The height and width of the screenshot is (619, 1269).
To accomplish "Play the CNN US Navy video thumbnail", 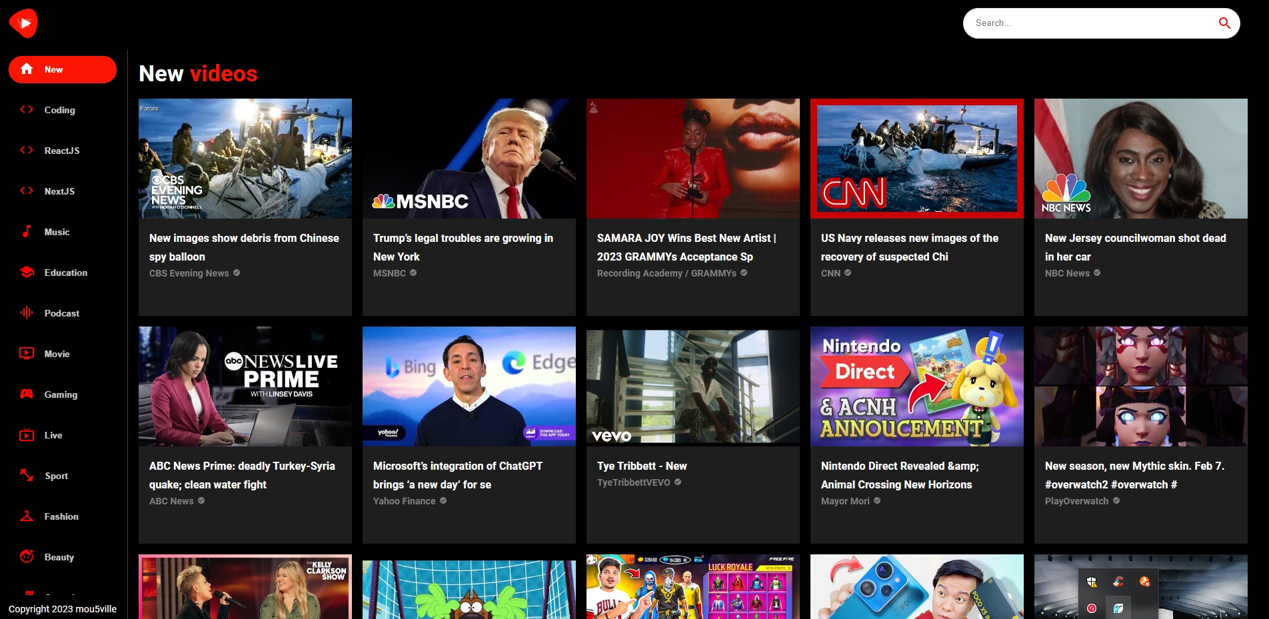I will 916,159.
